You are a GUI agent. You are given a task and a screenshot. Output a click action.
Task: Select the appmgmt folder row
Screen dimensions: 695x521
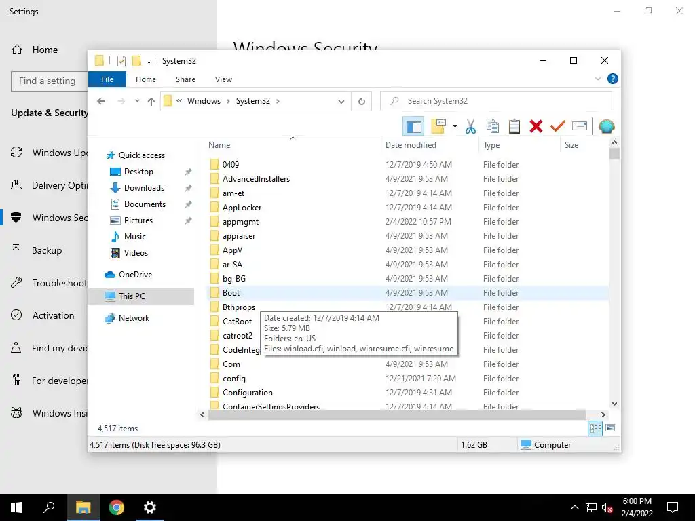(407, 222)
